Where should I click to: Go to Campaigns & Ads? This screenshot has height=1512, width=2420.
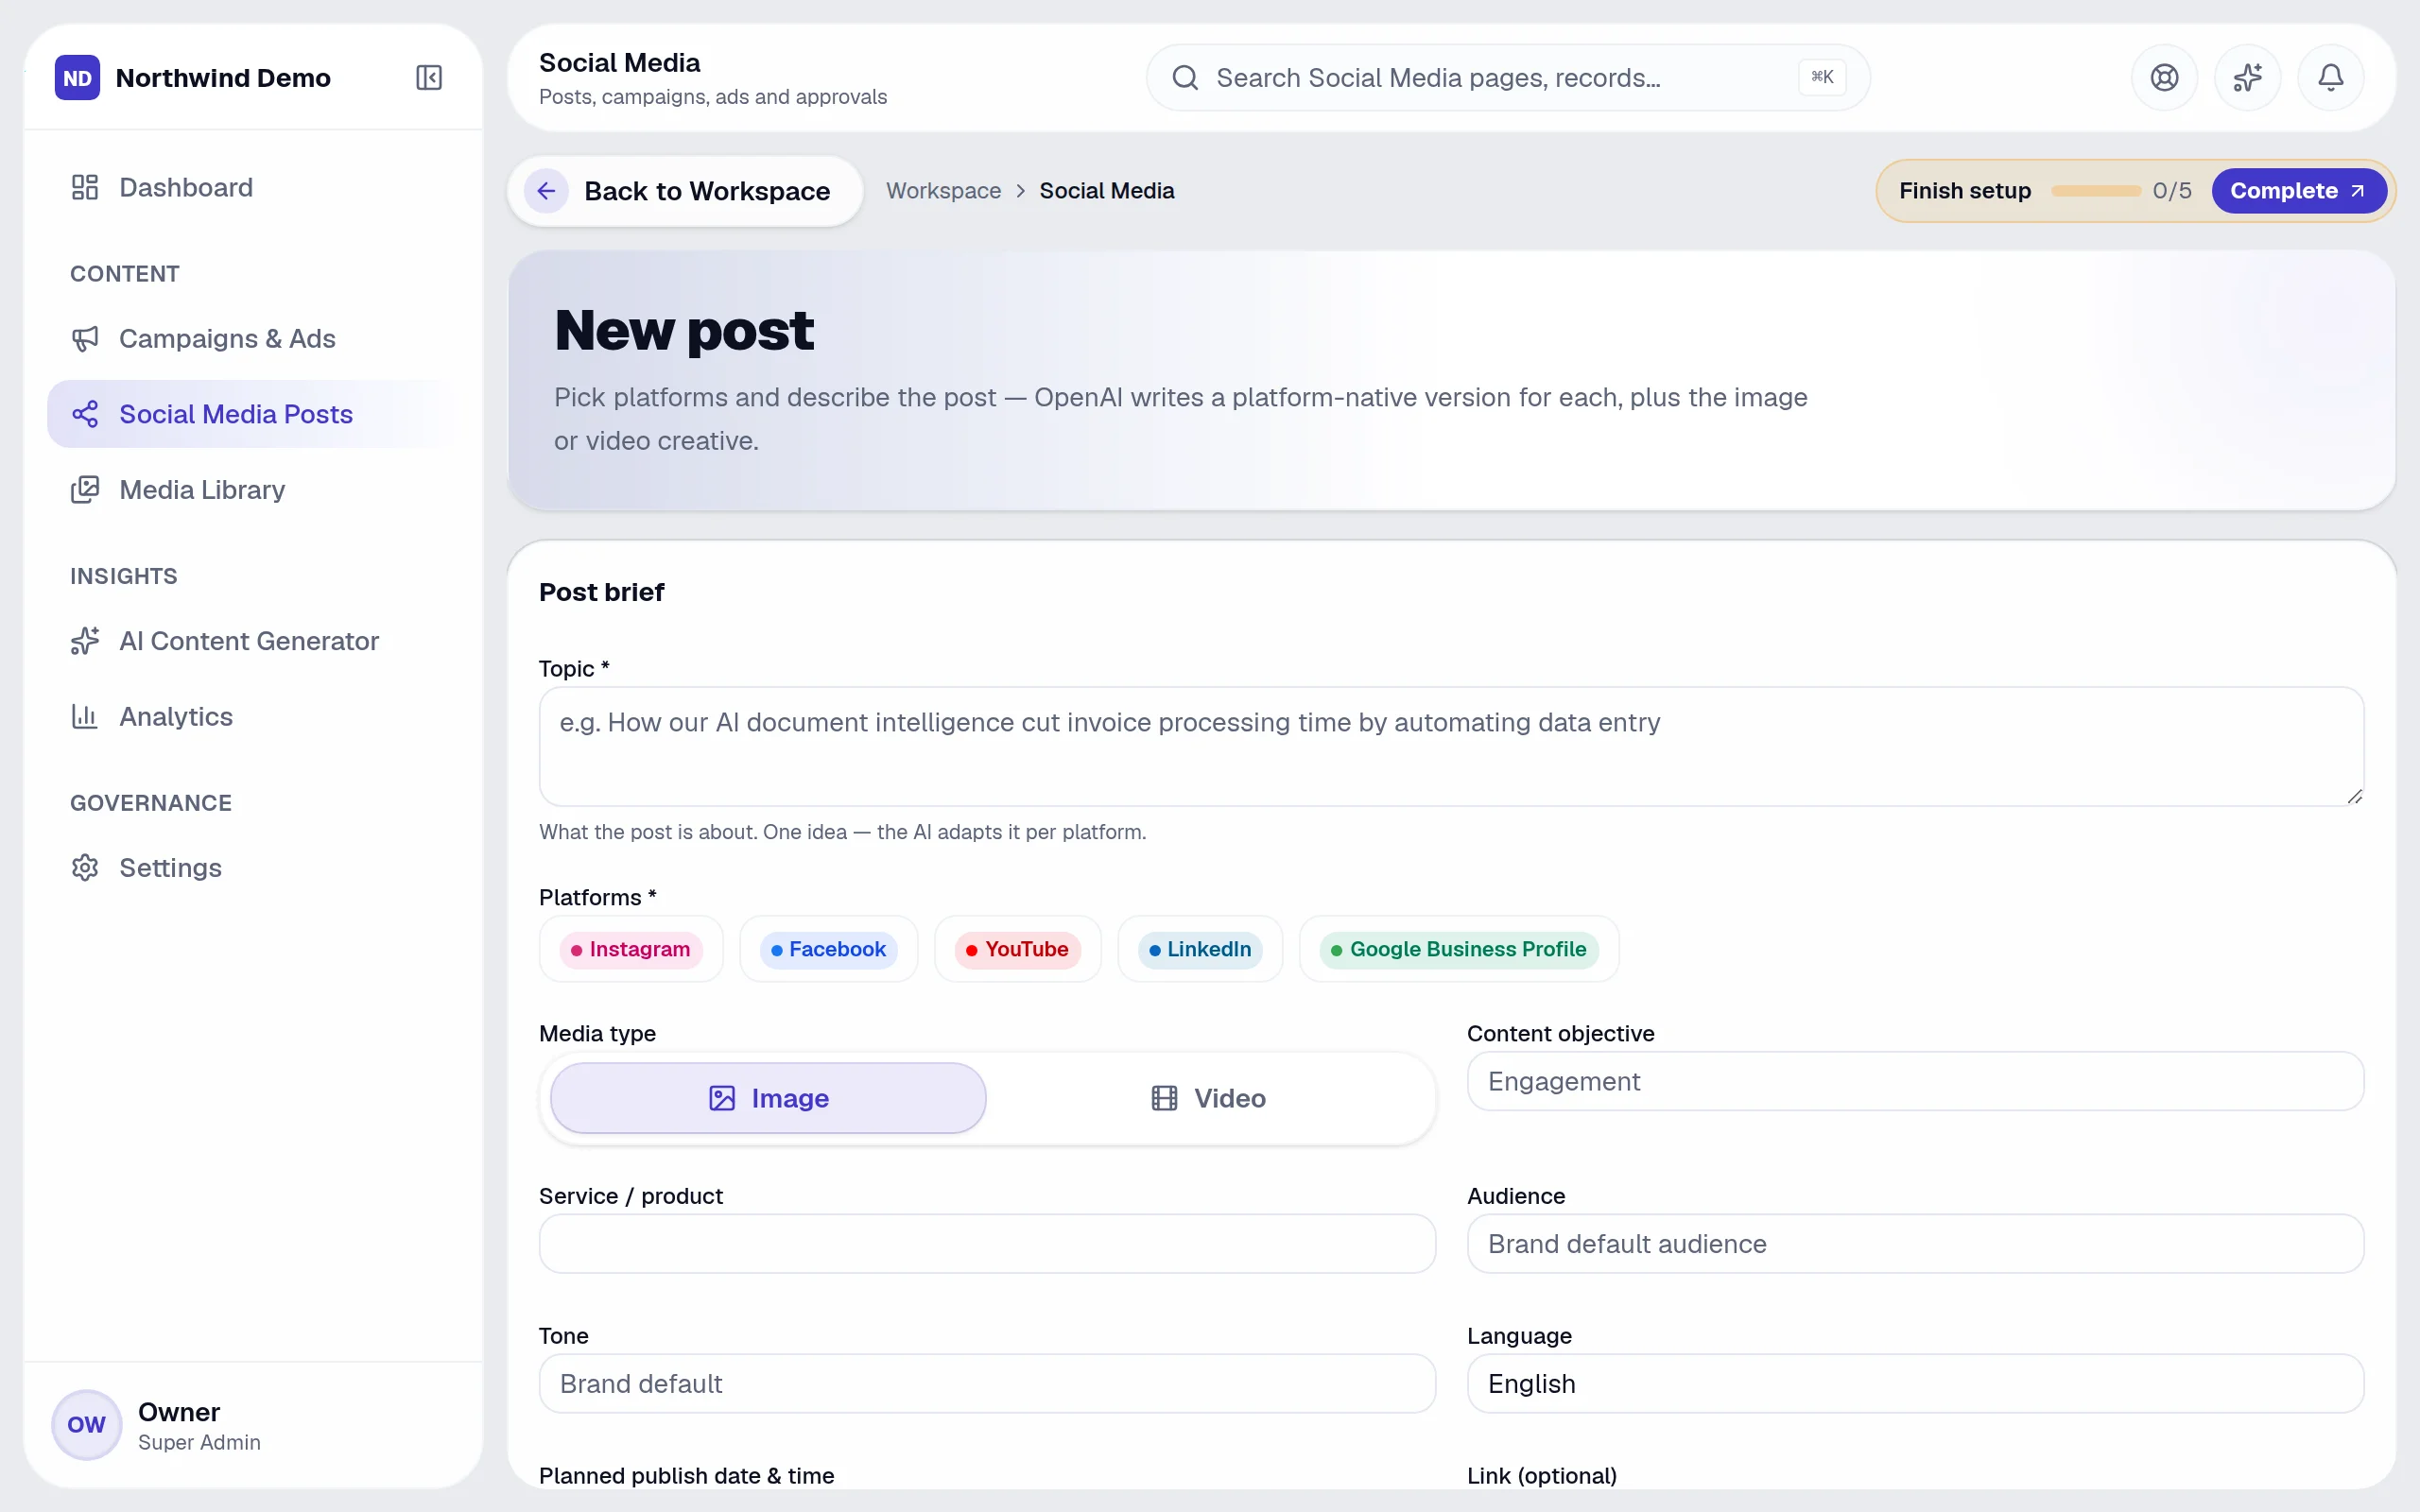[x=253, y=338]
